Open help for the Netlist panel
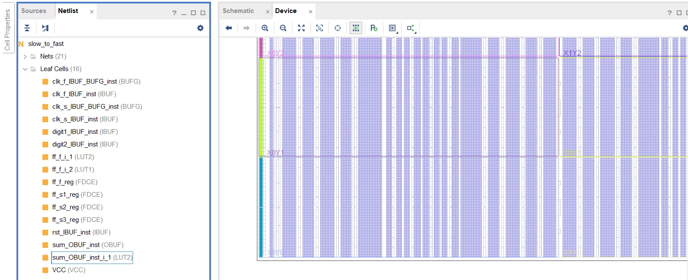688x280 pixels. point(174,13)
